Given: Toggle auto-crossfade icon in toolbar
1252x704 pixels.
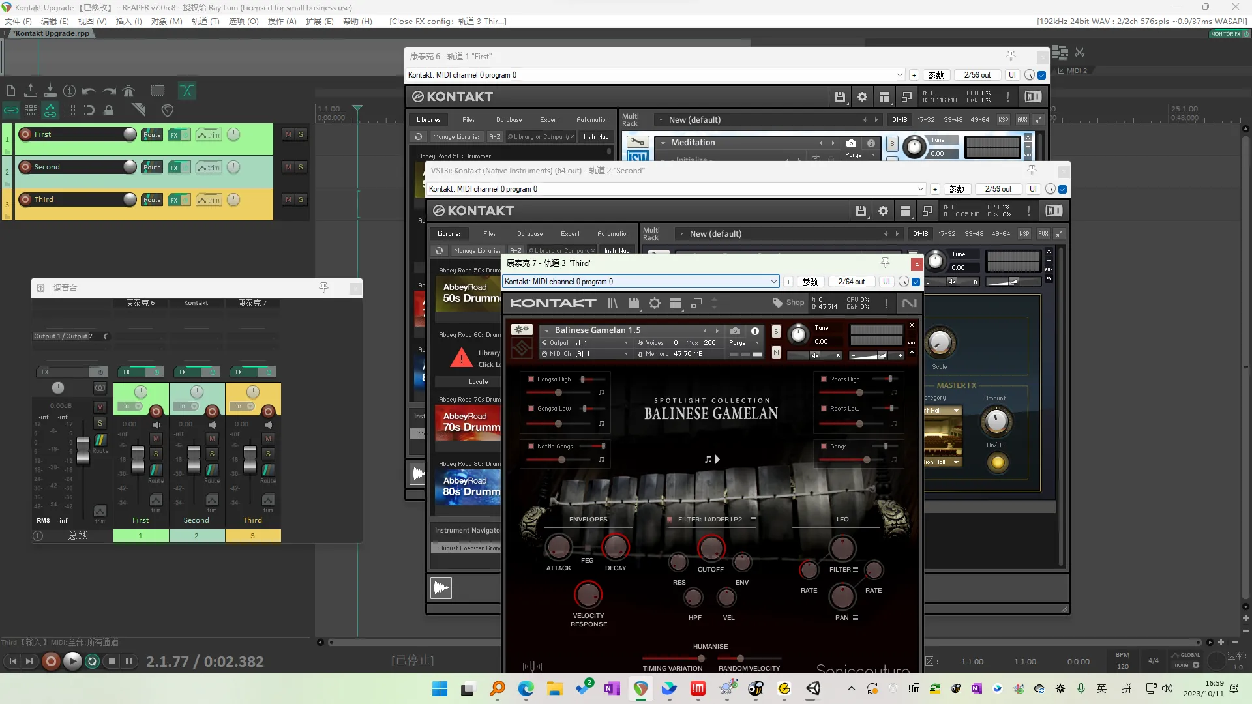Looking at the screenshot, I should click(x=187, y=91).
